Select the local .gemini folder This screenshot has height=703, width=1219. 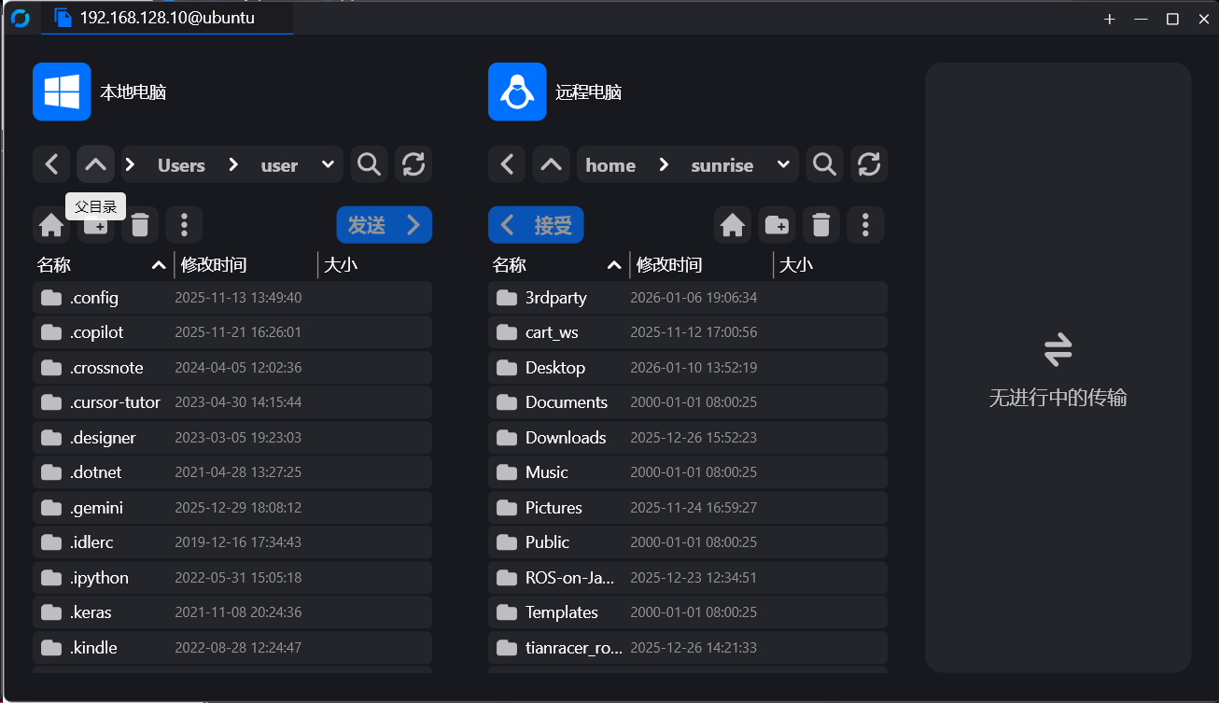click(96, 508)
